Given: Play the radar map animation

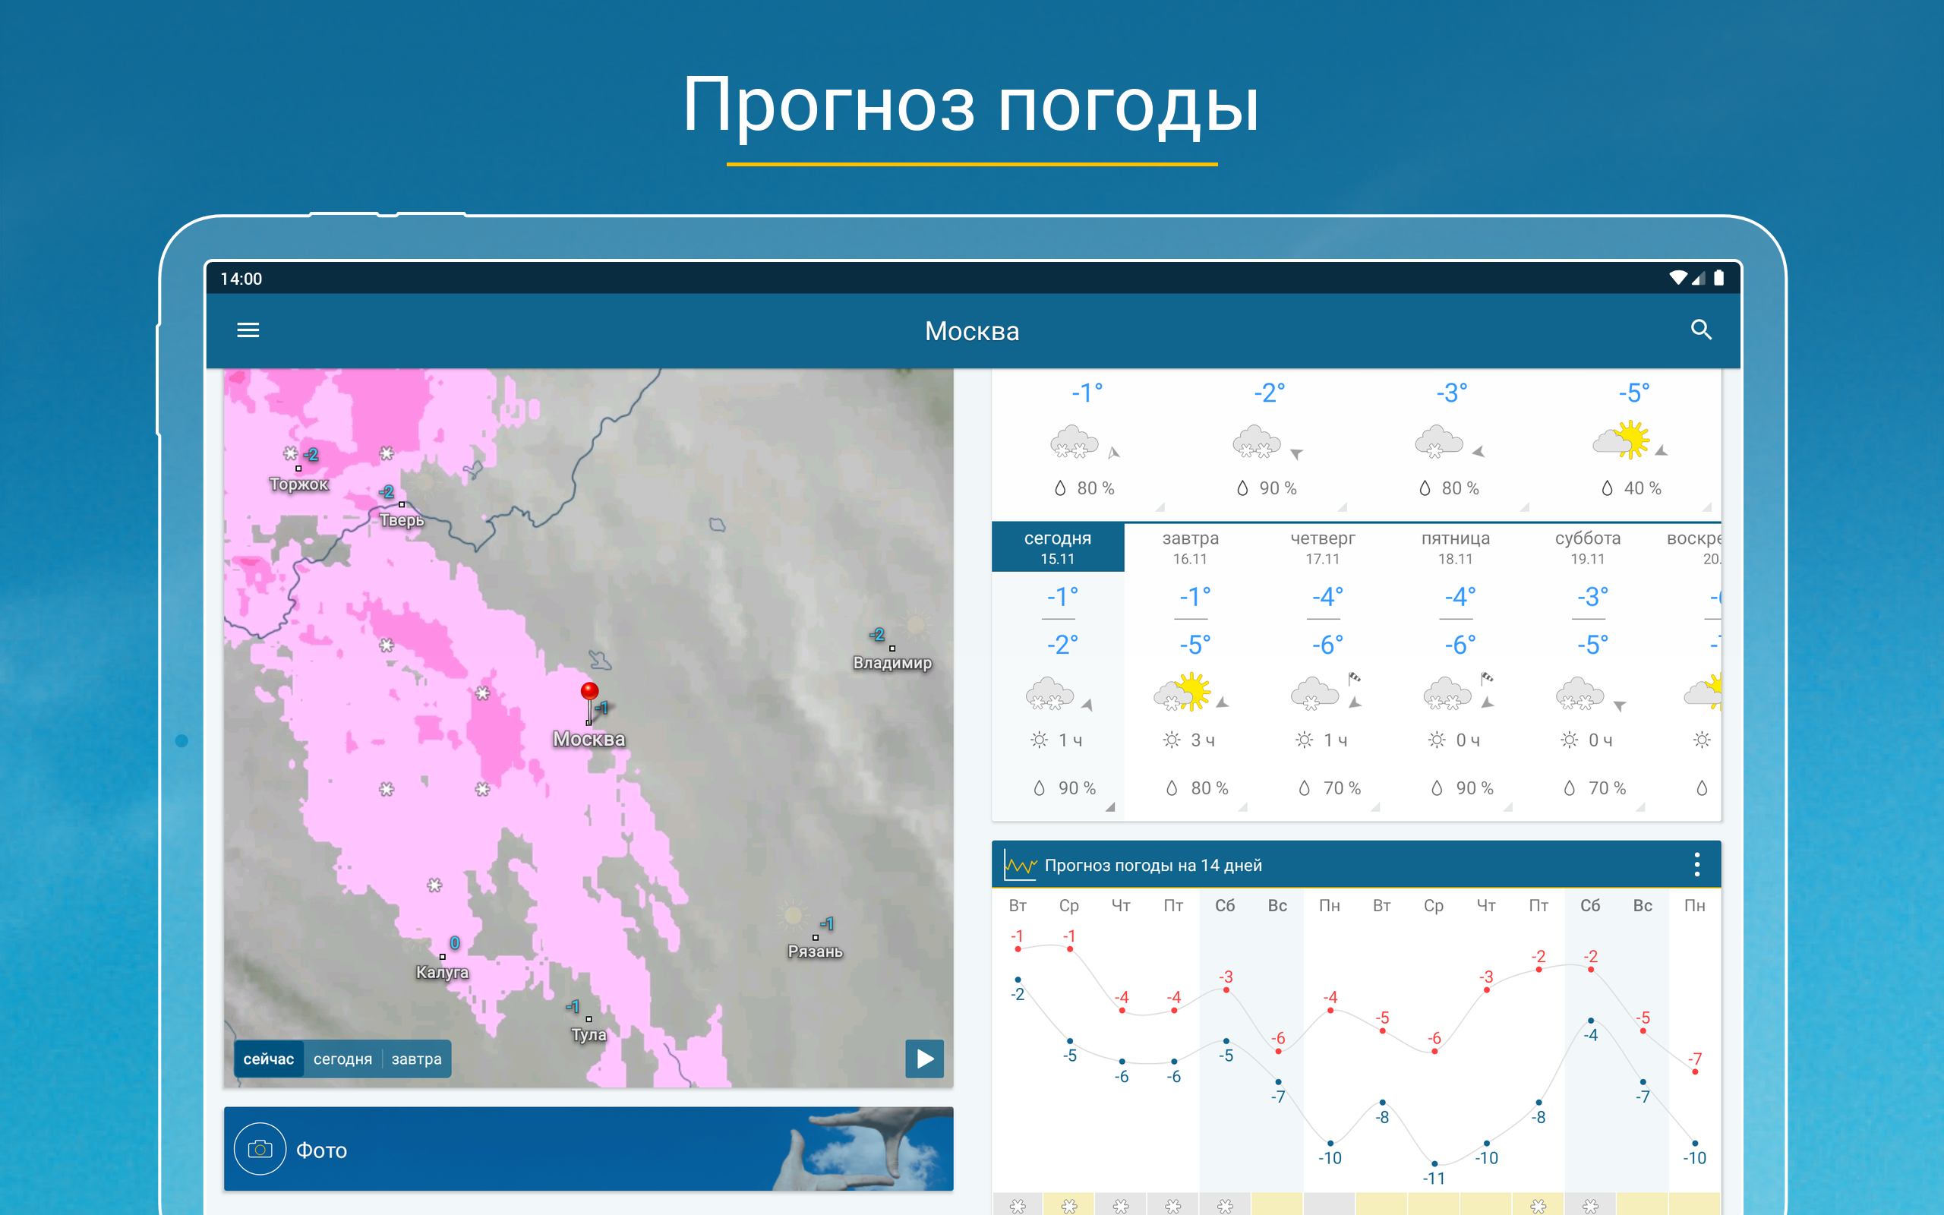Looking at the screenshot, I should [x=924, y=1059].
